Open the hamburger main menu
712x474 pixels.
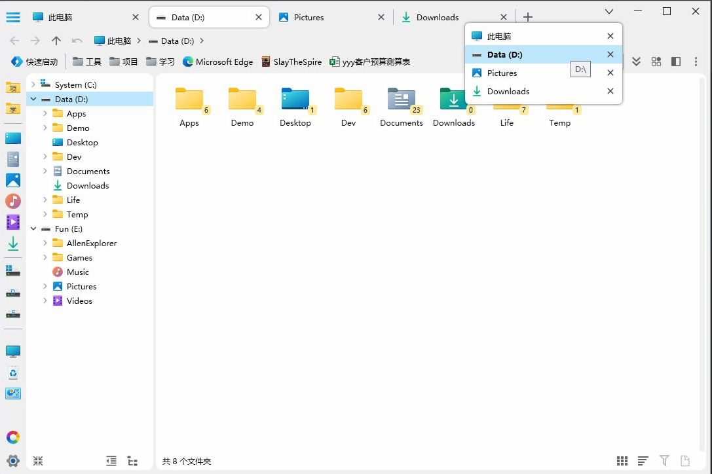coord(13,18)
